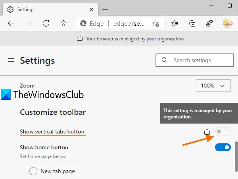
Task: Click the 'New tab page' label
Action: [x=58, y=171]
